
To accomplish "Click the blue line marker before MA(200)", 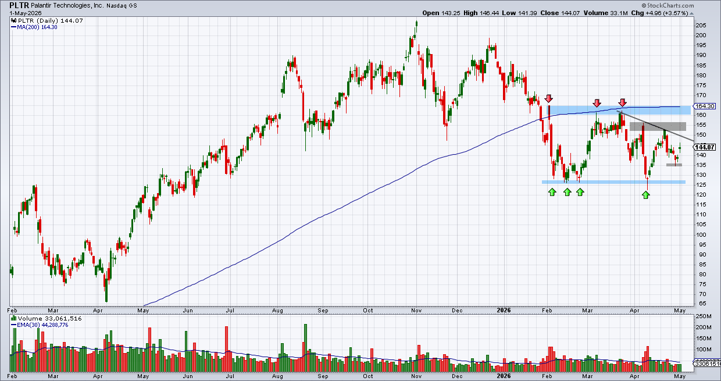I will pos(14,27).
